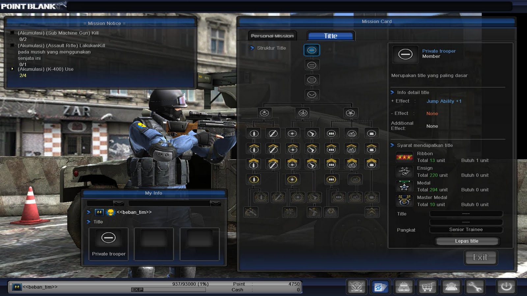Open the Settings wrench icon
This screenshot has height=296, width=527.
tap(475, 287)
